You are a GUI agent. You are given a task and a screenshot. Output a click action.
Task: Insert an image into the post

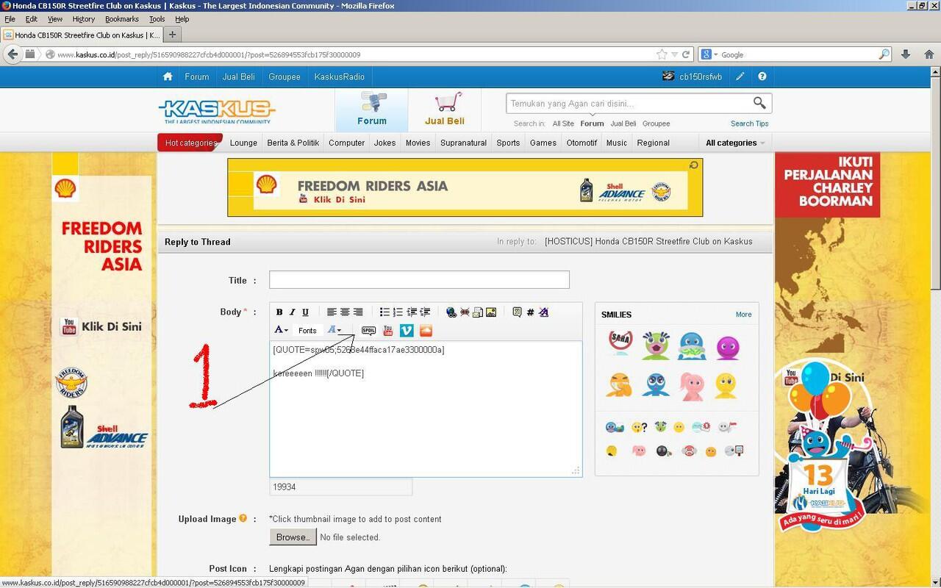[491, 312]
